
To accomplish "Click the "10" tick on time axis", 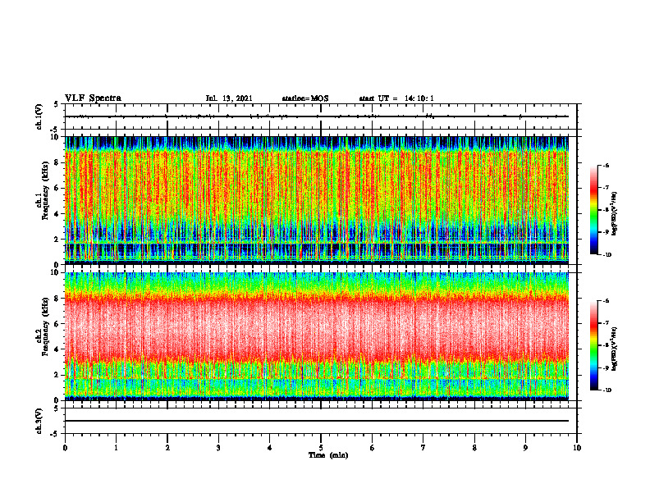I will click(x=577, y=448).
